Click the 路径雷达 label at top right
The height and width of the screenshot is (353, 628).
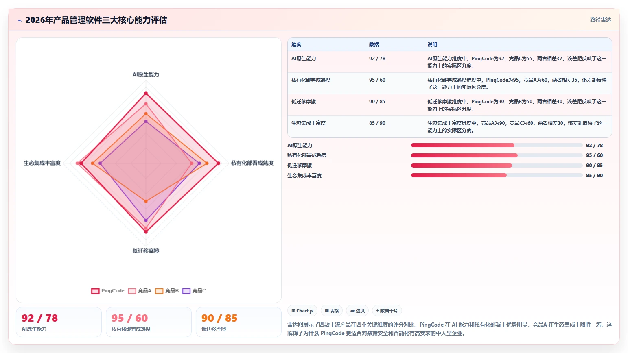pyautogui.click(x=601, y=20)
